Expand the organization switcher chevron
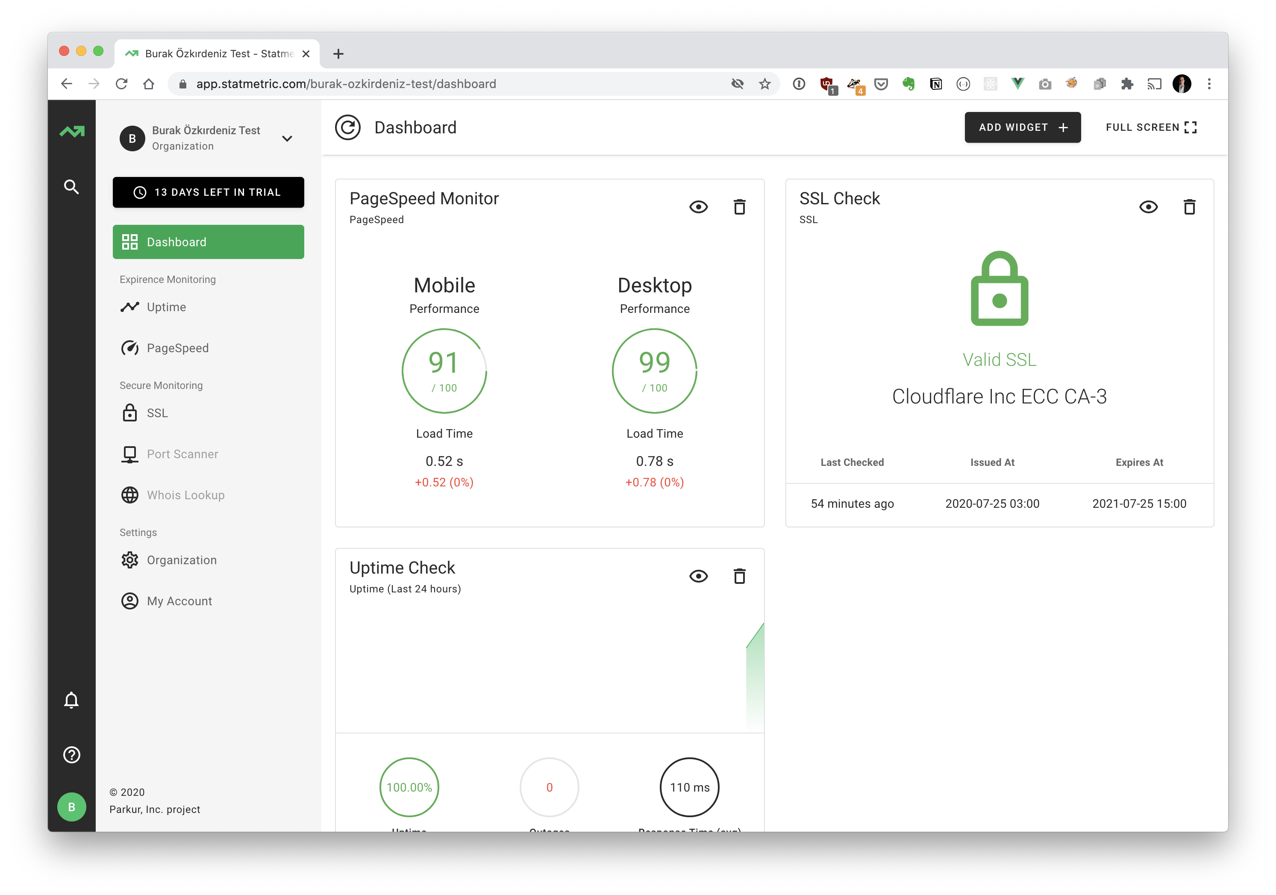This screenshot has height=895, width=1276. pos(287,138)
